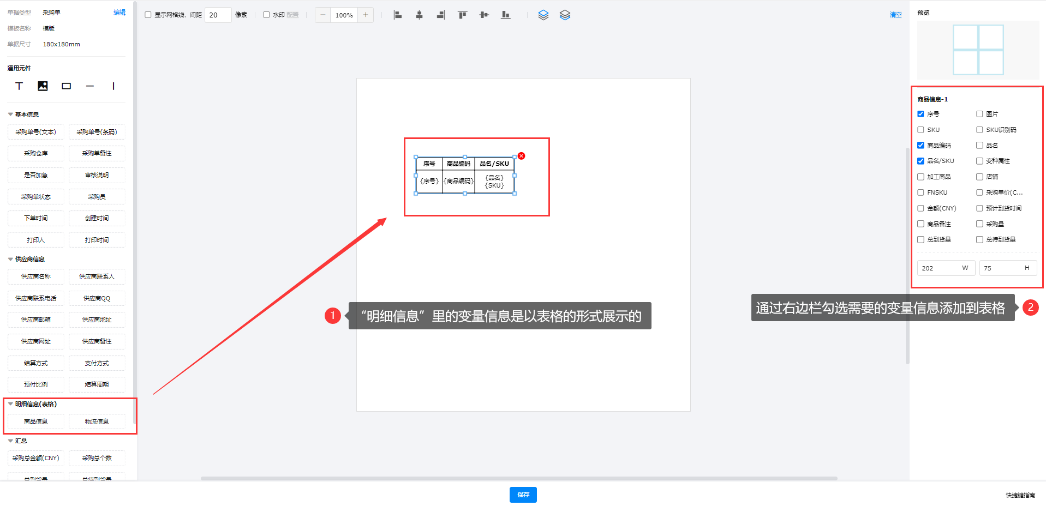Image resolution: width=1046 pixels, height=506 pixels.
Task: Click the align bottom toolbar icon
Action: (x=506, y=15)
